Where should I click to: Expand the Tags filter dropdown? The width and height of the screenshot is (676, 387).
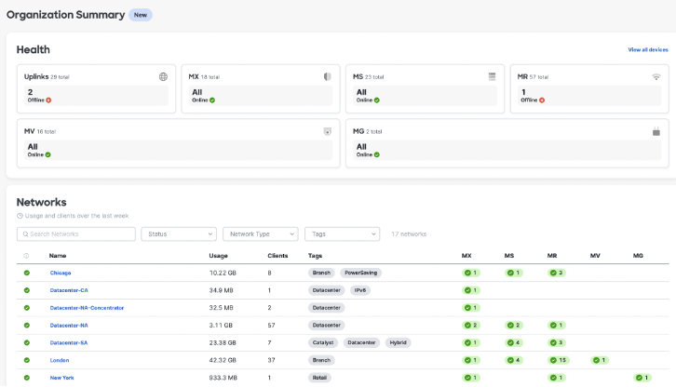(342, 234)
